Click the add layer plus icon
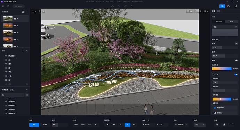The width and height of the screenshot is (240, 130). (x=23, y=51)
